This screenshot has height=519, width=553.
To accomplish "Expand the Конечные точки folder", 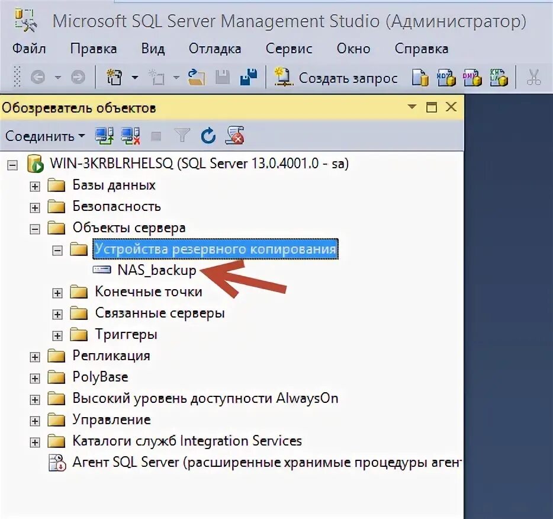I will [57, 293].
